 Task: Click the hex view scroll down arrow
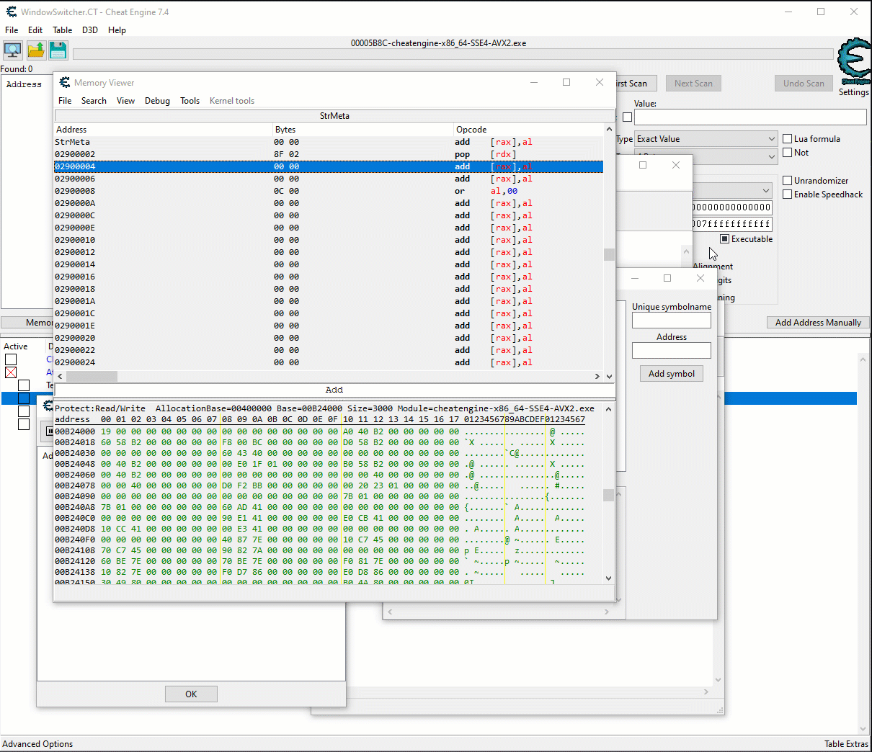609,578
